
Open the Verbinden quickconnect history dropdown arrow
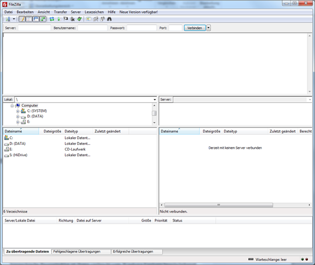(x=209, y=28)
